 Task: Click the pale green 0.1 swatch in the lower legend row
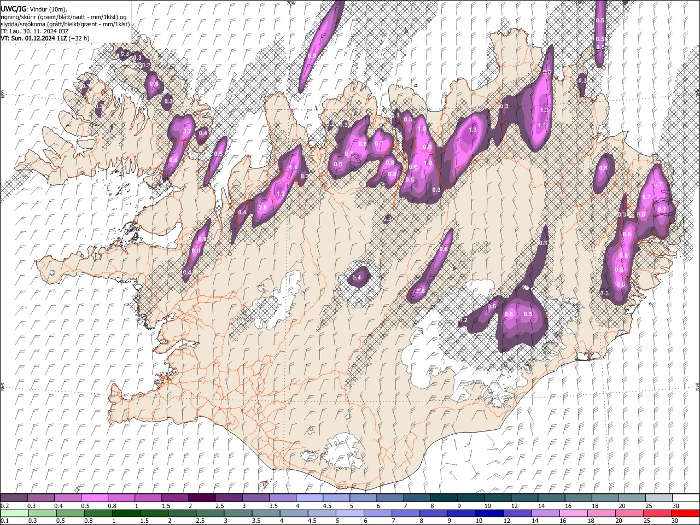14,513
